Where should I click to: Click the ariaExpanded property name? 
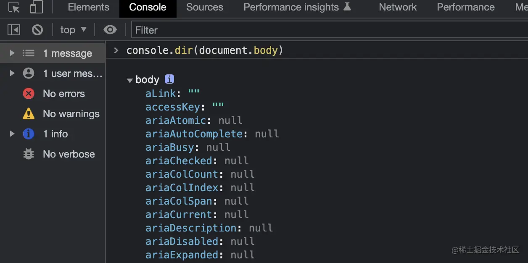click(x=182, y=255)
